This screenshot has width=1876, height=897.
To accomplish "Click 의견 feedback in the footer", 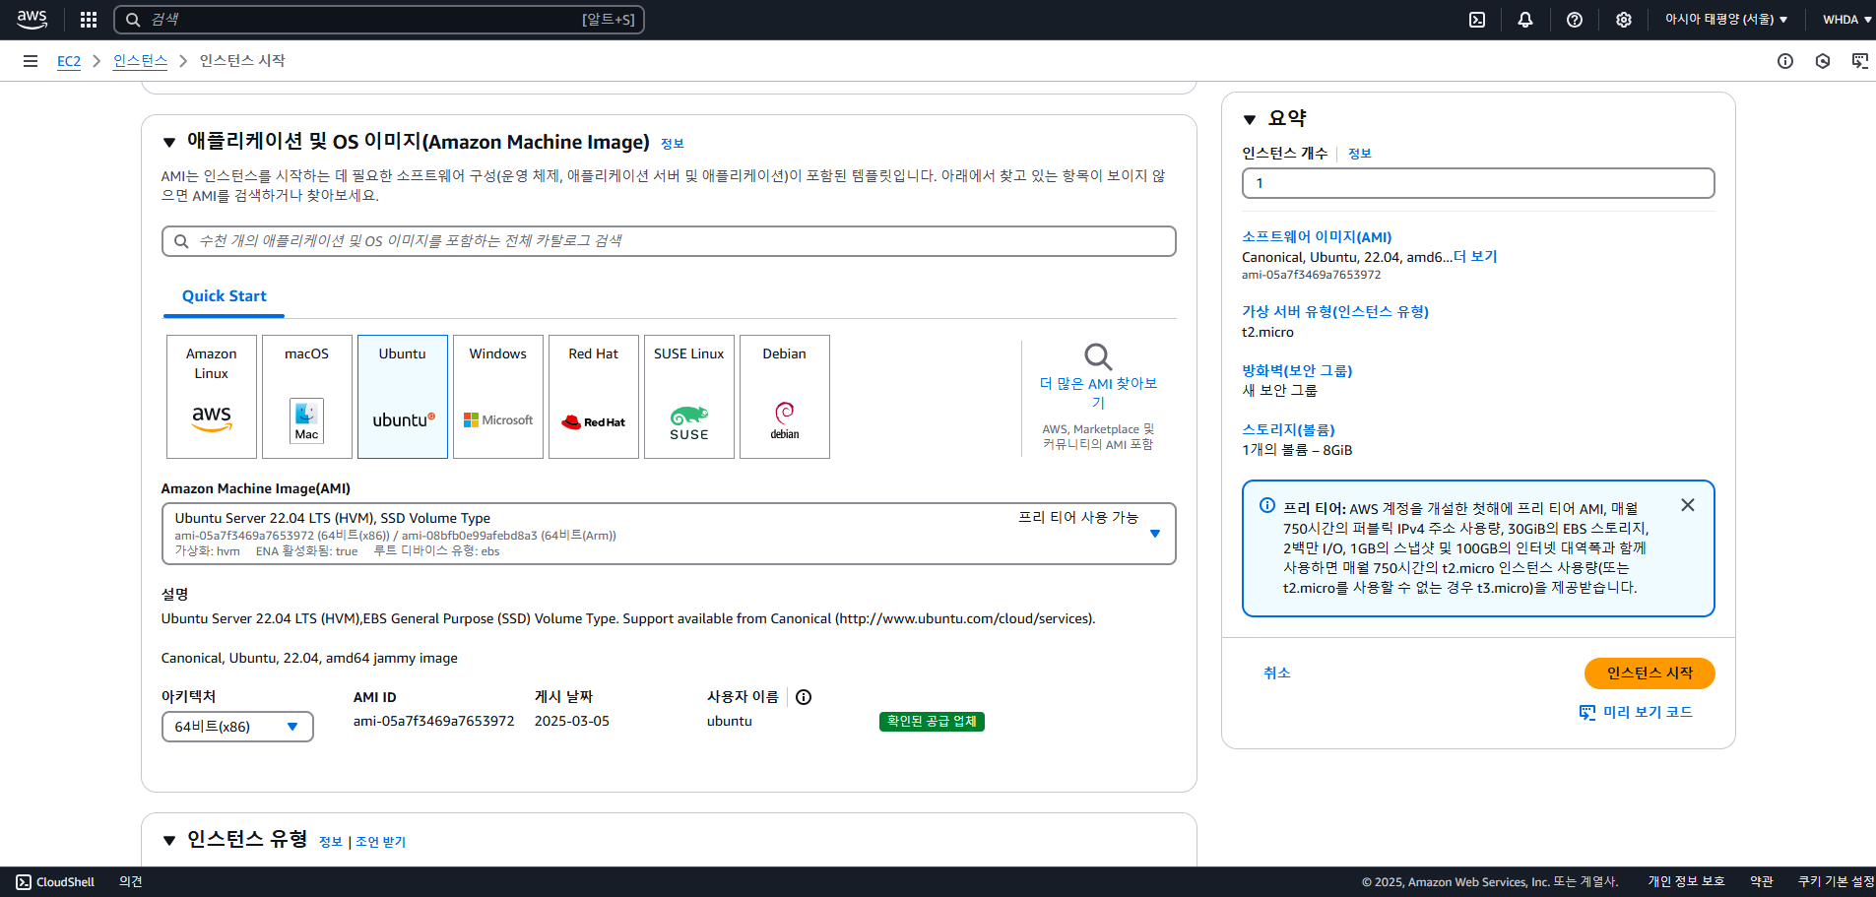I will pos(131,882).
